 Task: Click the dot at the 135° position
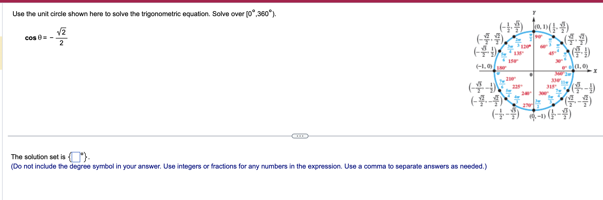point(506,43)
